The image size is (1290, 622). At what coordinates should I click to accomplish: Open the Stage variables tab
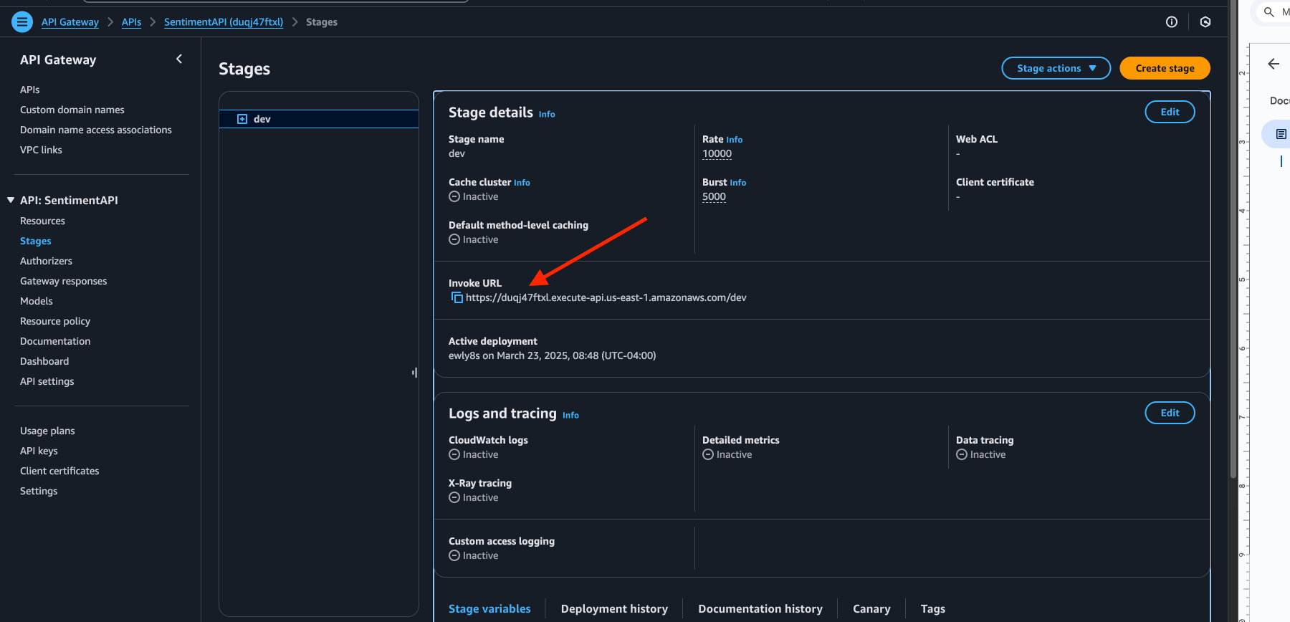pyautogui.click(x=489, y=608)
